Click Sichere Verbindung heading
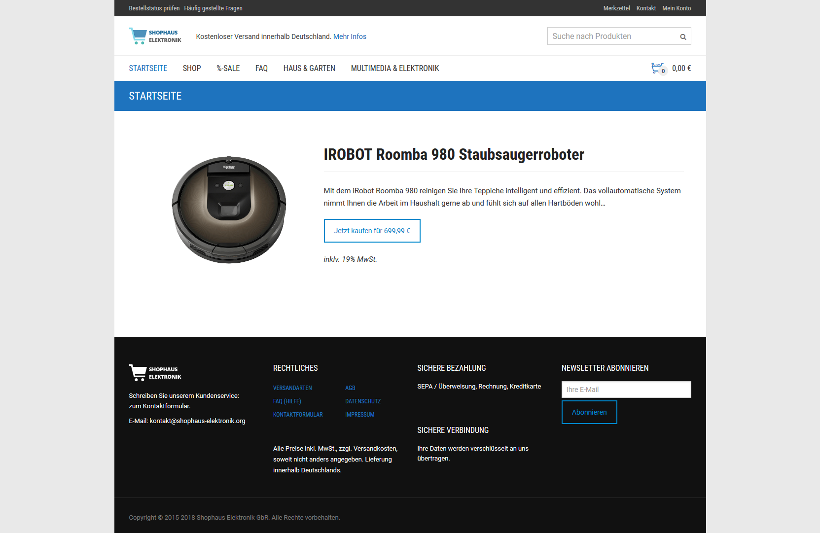The image size is (820, 533). (453, 430)
